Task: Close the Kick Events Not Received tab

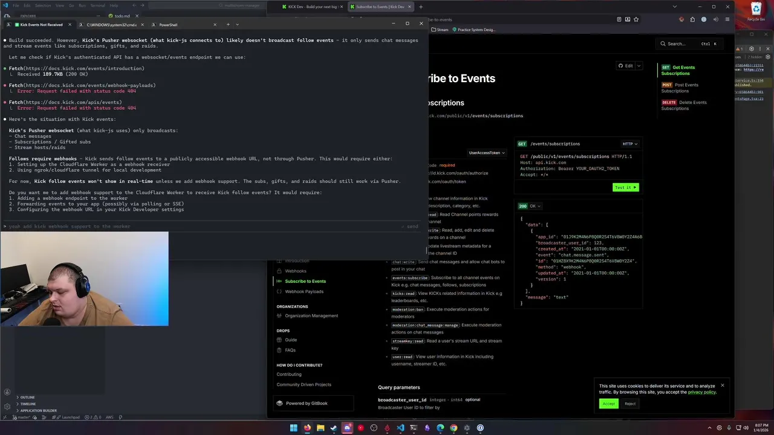Action: tap(70, 25)
